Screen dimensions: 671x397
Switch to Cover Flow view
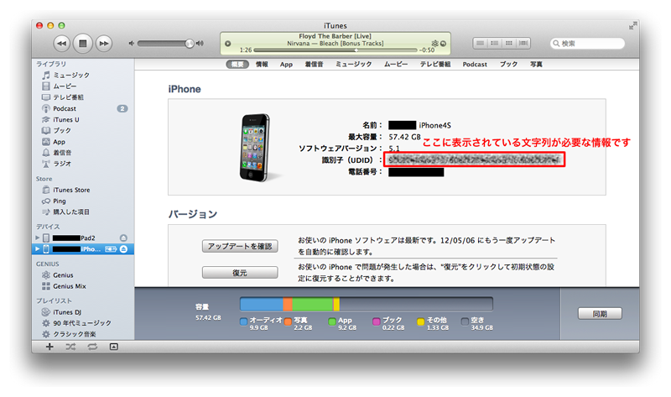click(523, 43)
